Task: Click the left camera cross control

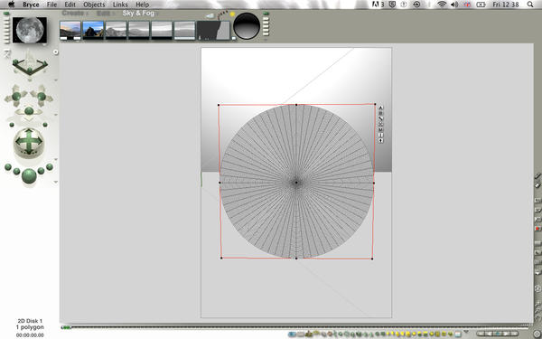Action: click(x=16, y=96)
